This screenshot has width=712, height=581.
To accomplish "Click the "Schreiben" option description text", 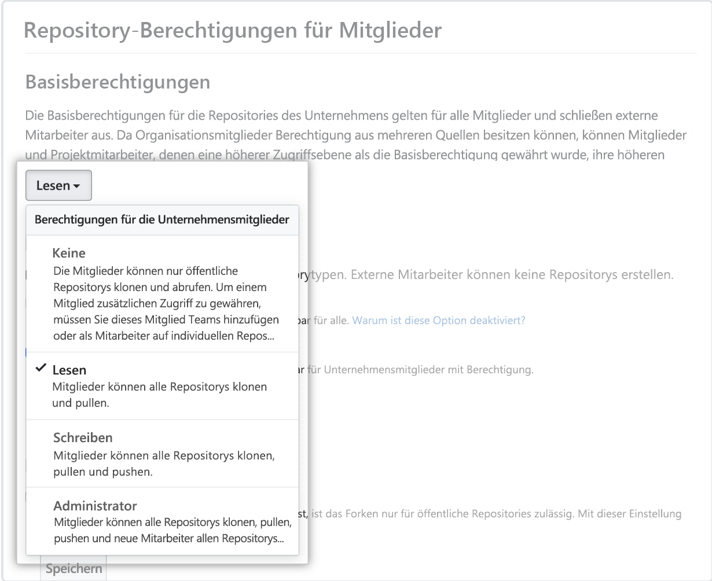I will (x=164, y=463).
